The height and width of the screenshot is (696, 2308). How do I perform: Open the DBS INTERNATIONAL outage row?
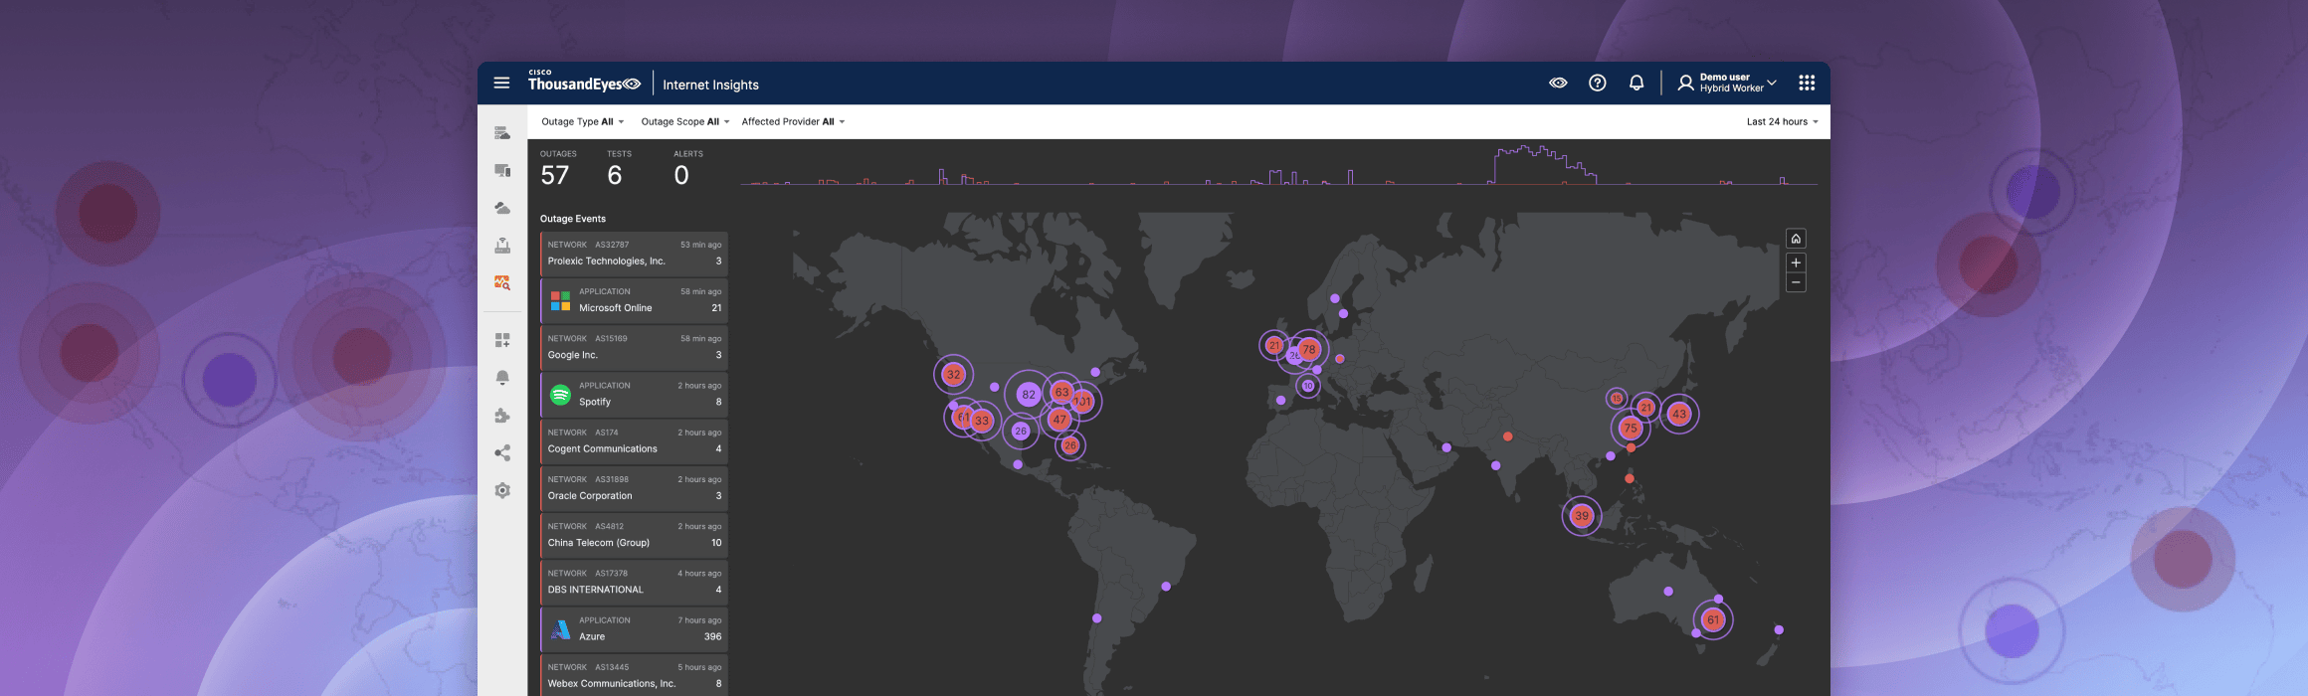pyautogui.click(x=634, y=582)
